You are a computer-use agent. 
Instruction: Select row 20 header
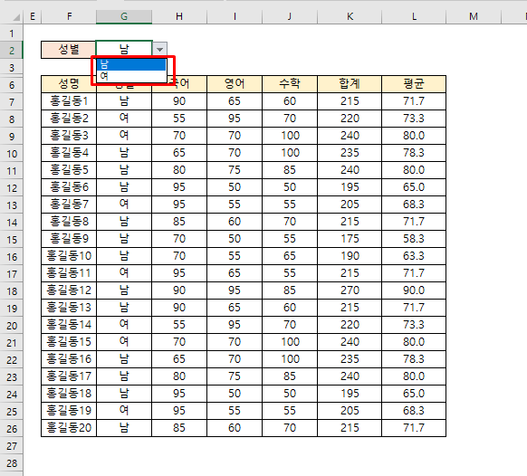12,326
